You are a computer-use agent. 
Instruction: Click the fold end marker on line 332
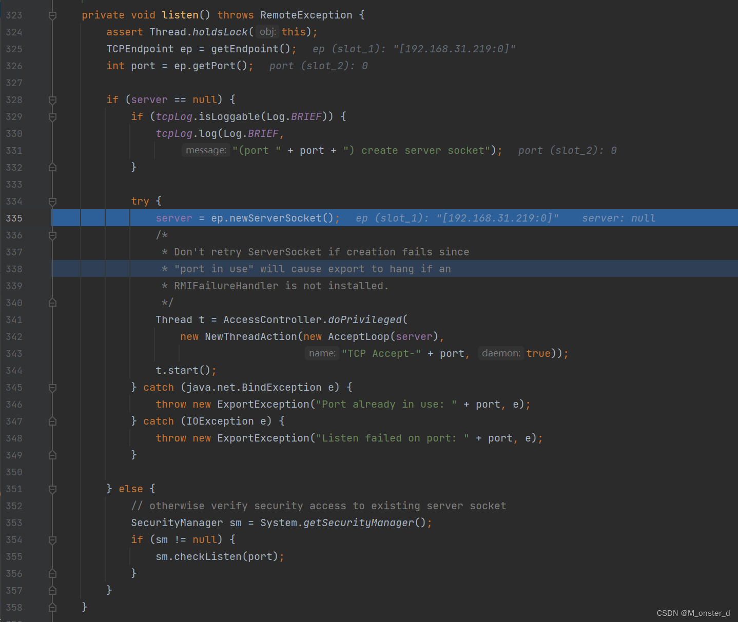click(x=52, y=168)
